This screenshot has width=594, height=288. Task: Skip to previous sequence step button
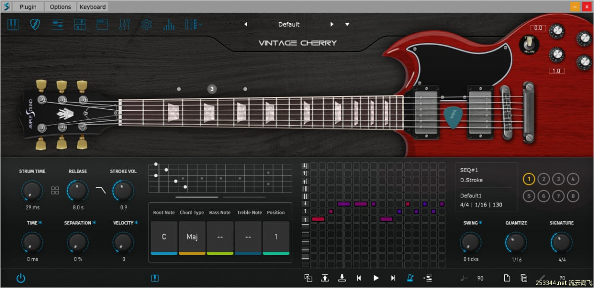359,278
